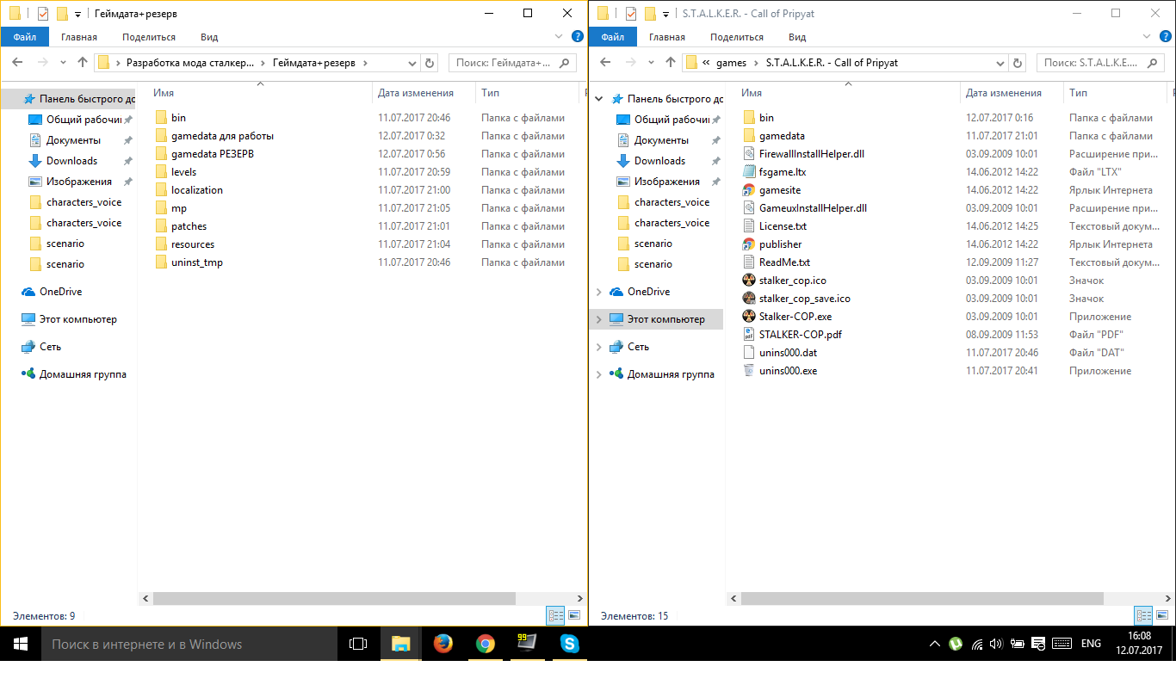Click right window horizontal scrollbar

point(922,598)
